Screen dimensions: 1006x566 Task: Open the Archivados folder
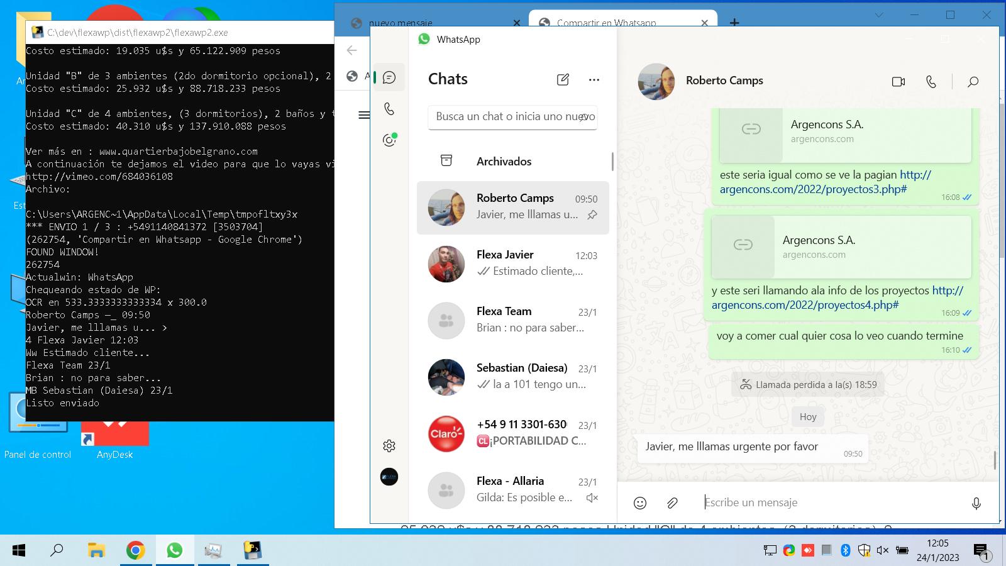click(x=513, y=161)
